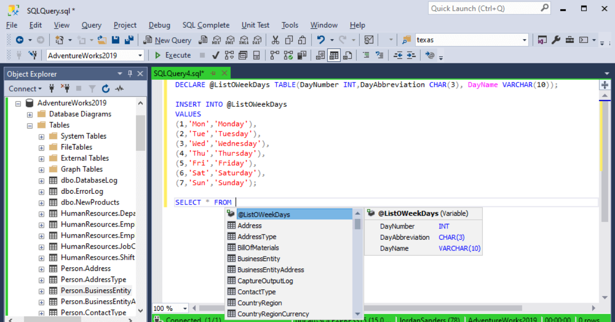Screen dimensions: 615x322
Task: Click Display Estimated Execution Plan icon
Action: [x=230, y=55]
